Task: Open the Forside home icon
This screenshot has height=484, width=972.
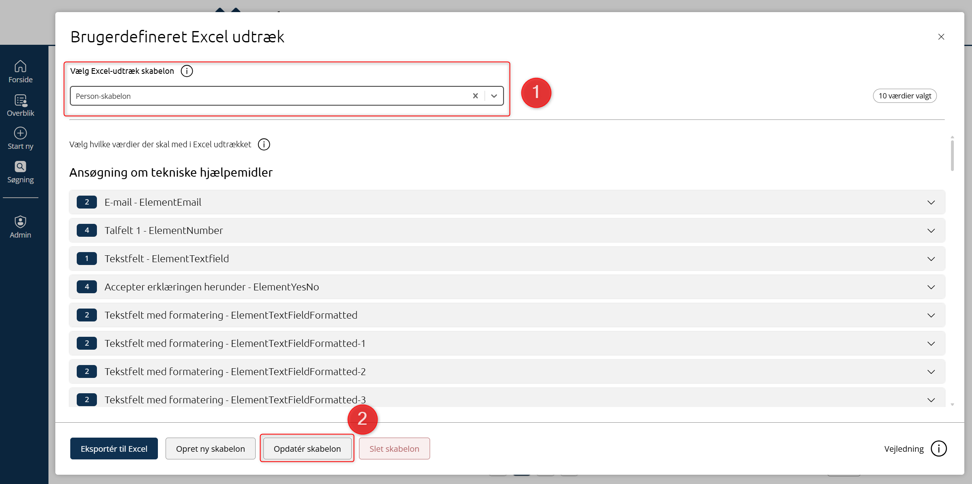Action: click(20, 67)
